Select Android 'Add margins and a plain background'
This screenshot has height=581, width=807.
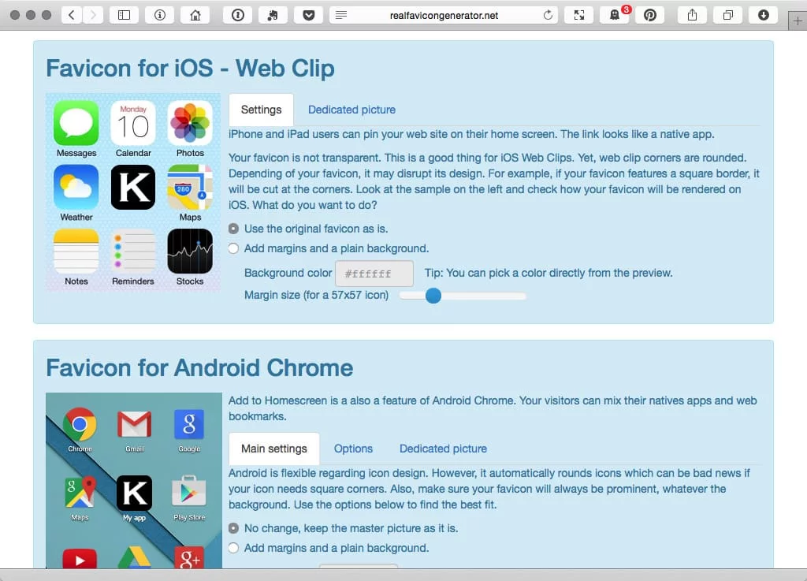(233, 548)
